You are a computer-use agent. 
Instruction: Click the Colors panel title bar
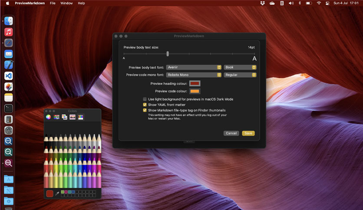tap(73, 111)
